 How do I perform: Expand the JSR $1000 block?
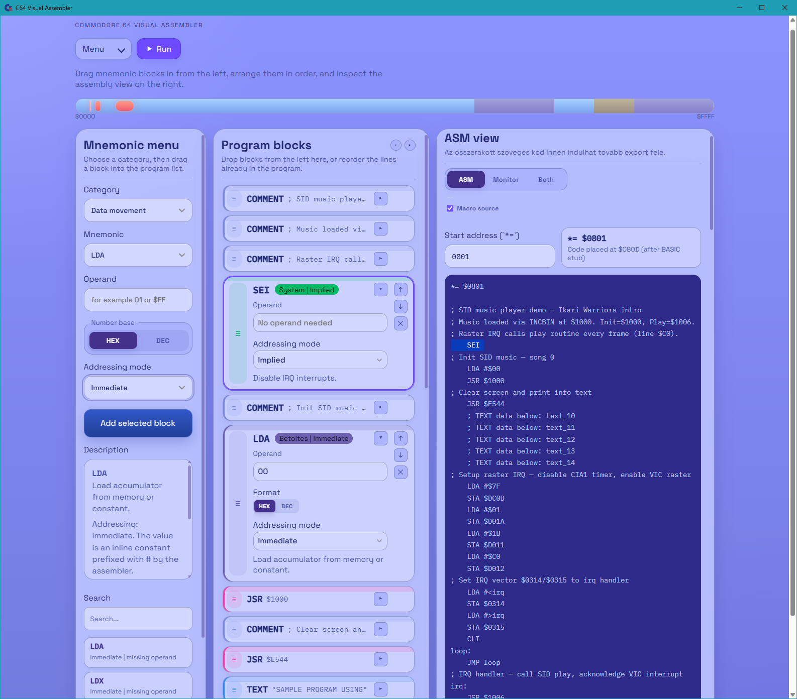[380, 599]
